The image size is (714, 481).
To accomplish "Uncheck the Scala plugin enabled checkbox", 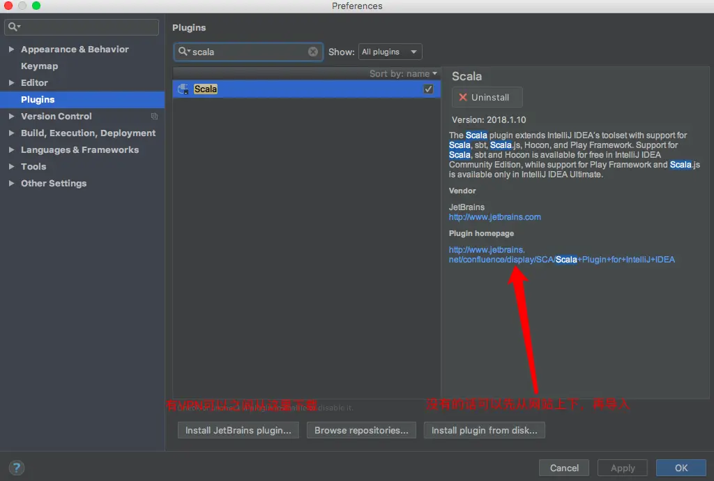I will tap(428, 89).
